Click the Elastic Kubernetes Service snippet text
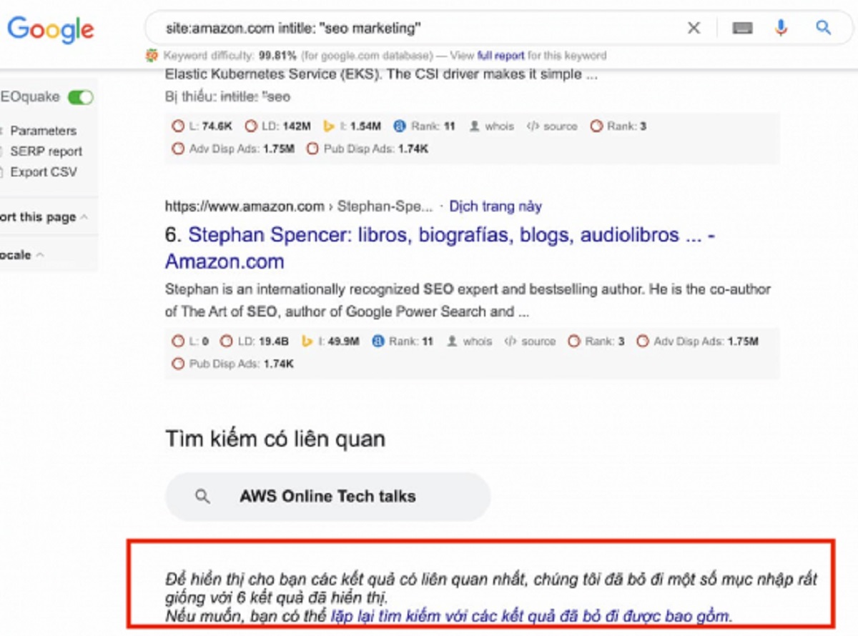Image resolution: width=858 pixels, height=636 pixels. pos(381,74)
